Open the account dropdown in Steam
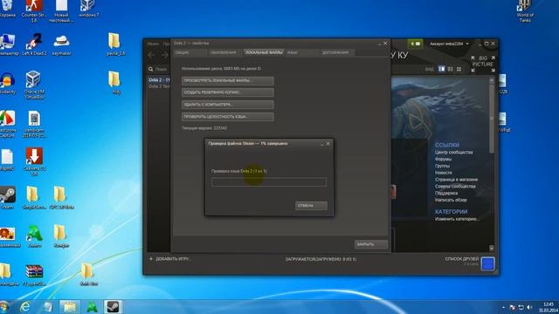The width and height of the screenshot is (559, 314). click(x=449, y=44)
